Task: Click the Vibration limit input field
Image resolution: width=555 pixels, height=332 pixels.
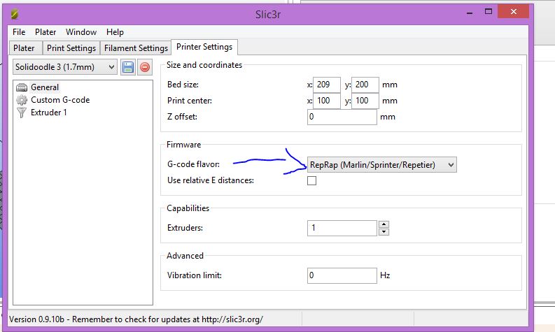Action: [x=342, y=275]
